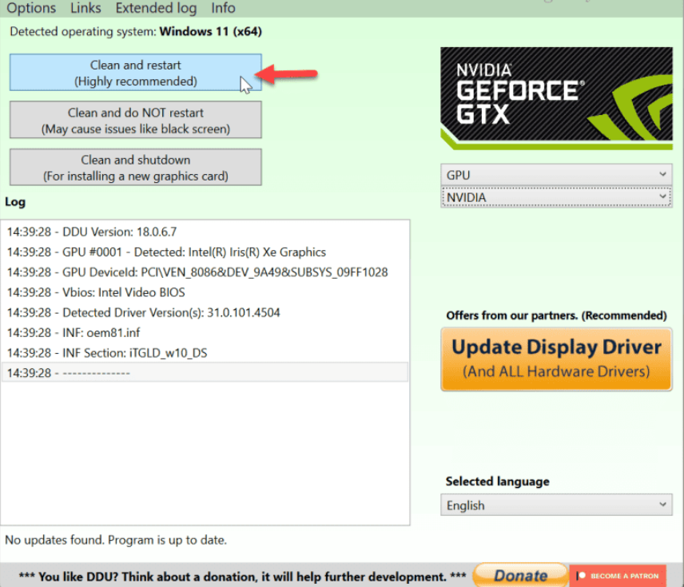Screen dimensions: 684x587
Task: Select the Detected Driver Version log line
Action: pos(144,312)
